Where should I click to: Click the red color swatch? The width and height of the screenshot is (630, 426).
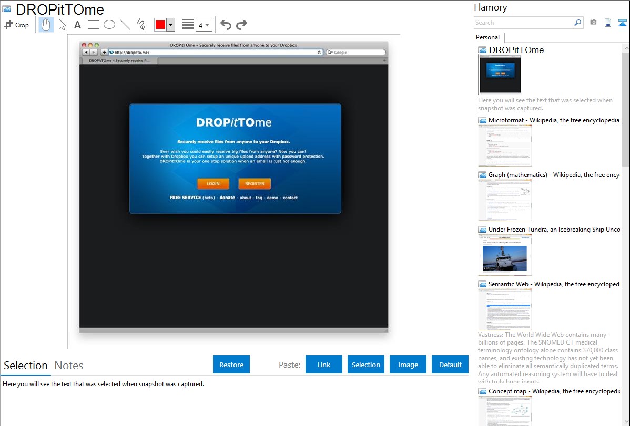(x=160, y=25)
